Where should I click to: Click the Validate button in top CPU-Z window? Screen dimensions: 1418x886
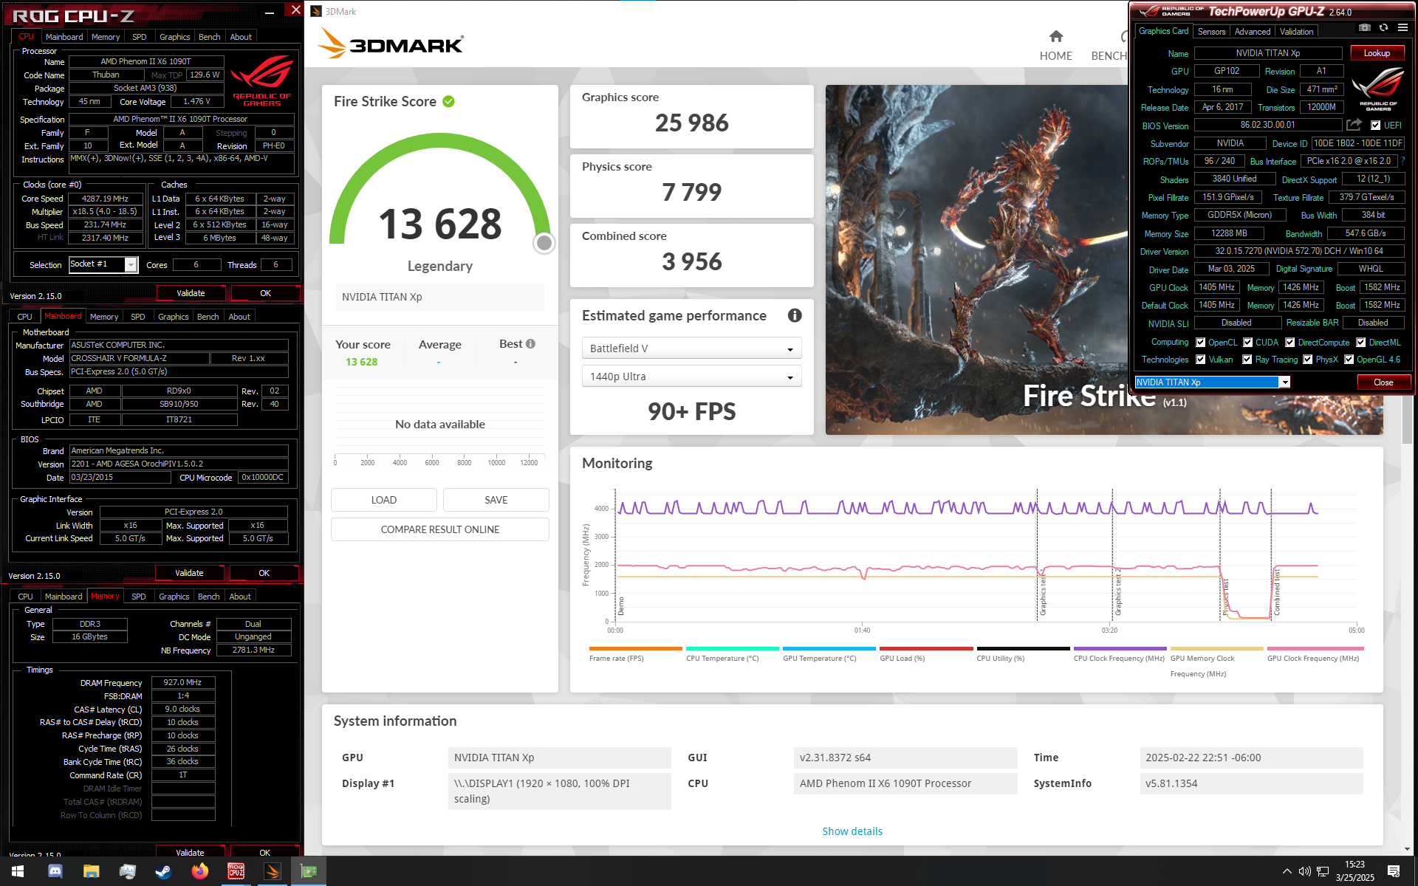(191, 293)
